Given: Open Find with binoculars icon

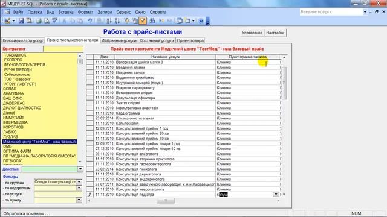Looking at the screenshot, I should pyautogui.click(x=152, y=21).
